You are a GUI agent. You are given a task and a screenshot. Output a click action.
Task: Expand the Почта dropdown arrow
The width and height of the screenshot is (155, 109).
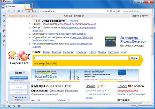(x=24, y=72)
